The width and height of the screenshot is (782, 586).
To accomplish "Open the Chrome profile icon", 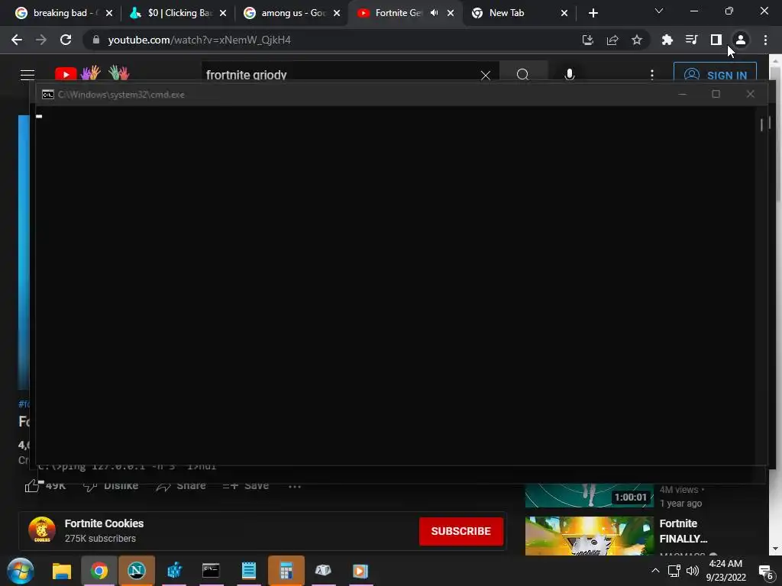I will (x=741, y=40).
